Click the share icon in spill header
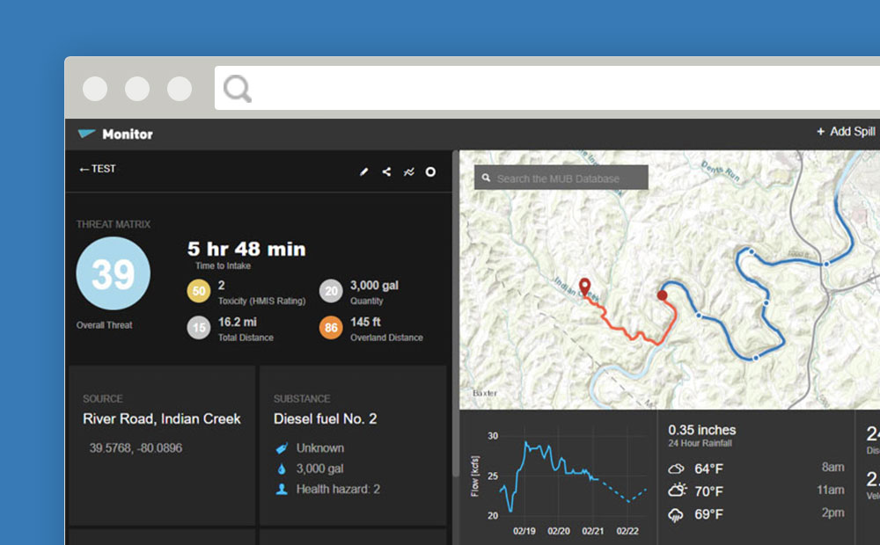 click(386, 172)
